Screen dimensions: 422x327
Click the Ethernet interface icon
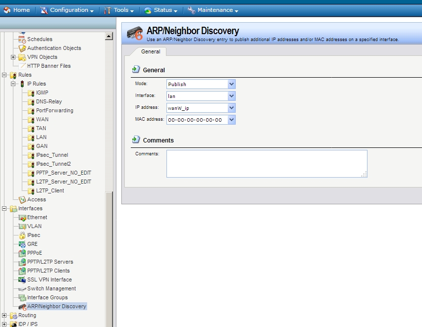click(x=22, y=217)
